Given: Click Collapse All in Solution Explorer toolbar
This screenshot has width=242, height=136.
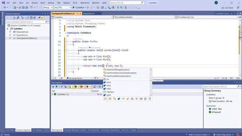Looking at the screenshot, I should click(x=31, y=18).
